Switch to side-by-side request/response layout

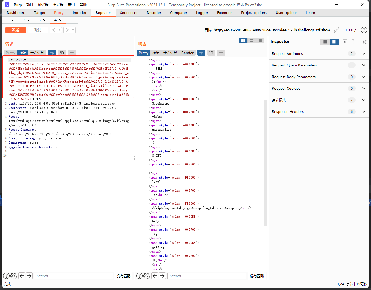pos(243,41)
